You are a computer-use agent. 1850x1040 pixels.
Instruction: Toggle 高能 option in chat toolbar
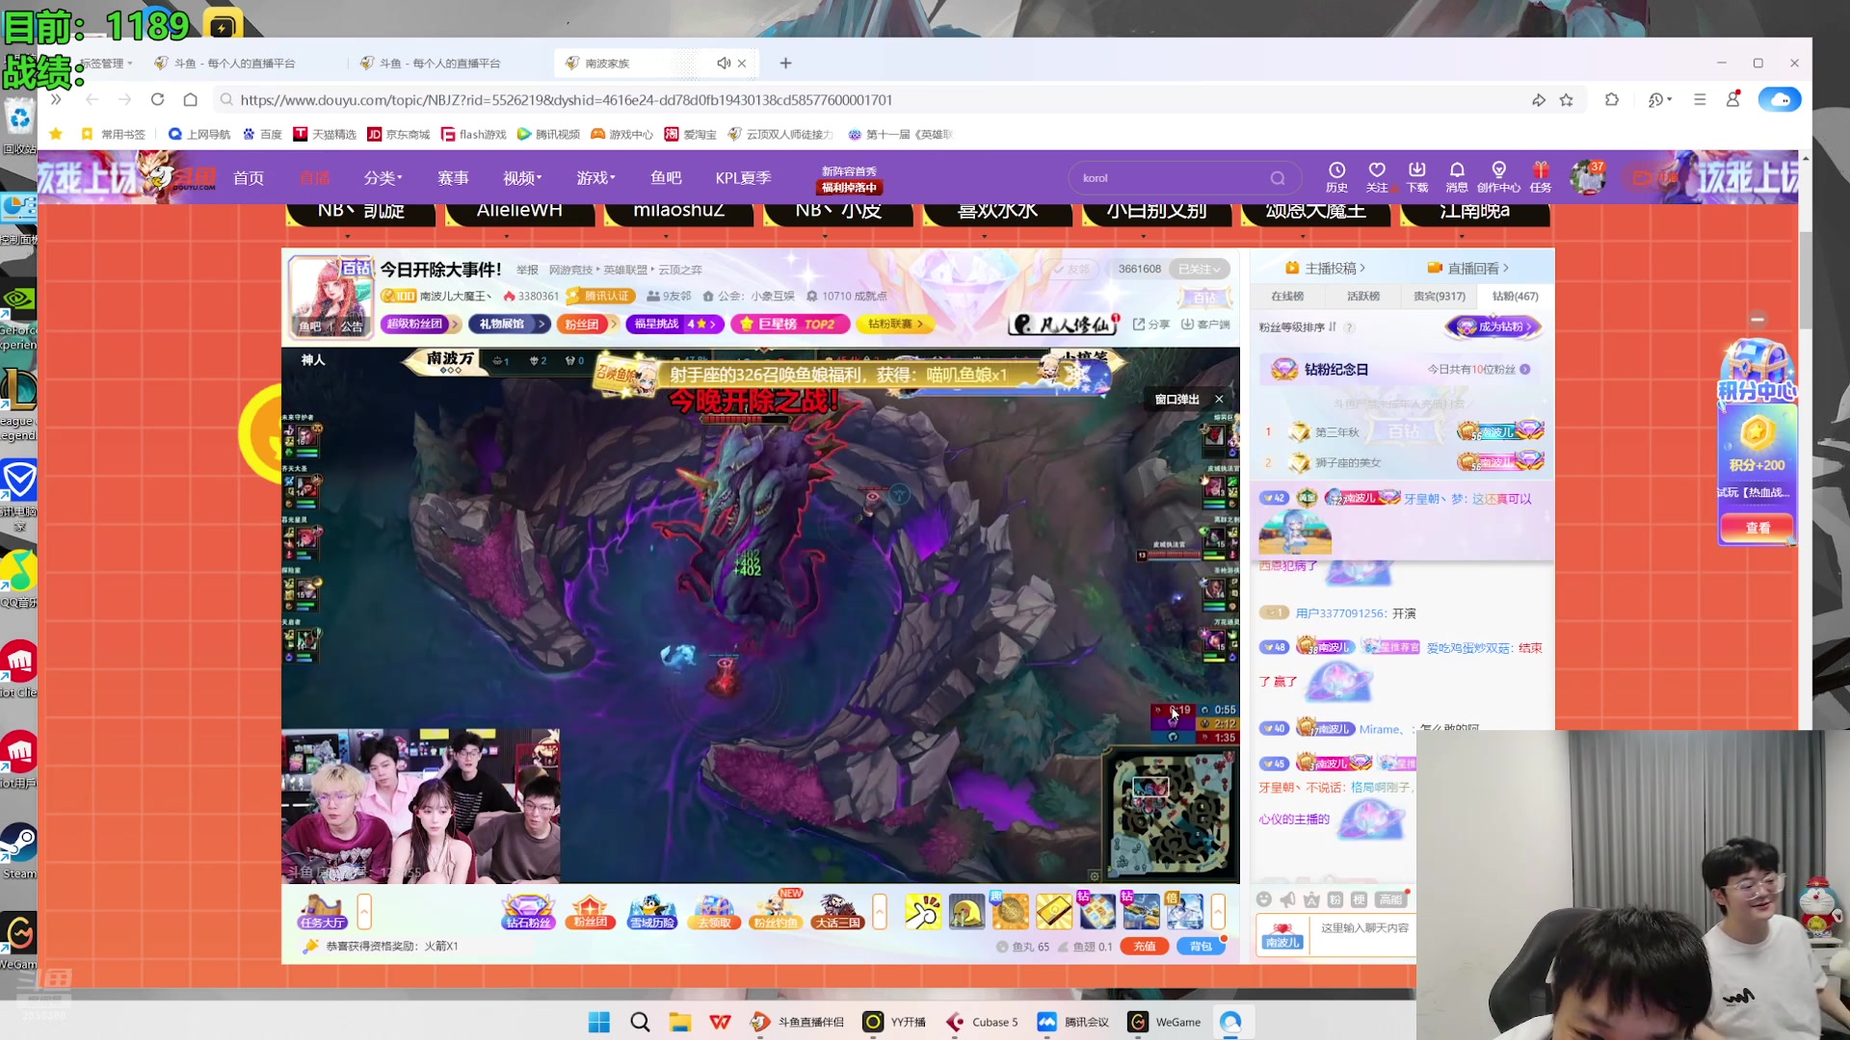point(1390,899)
